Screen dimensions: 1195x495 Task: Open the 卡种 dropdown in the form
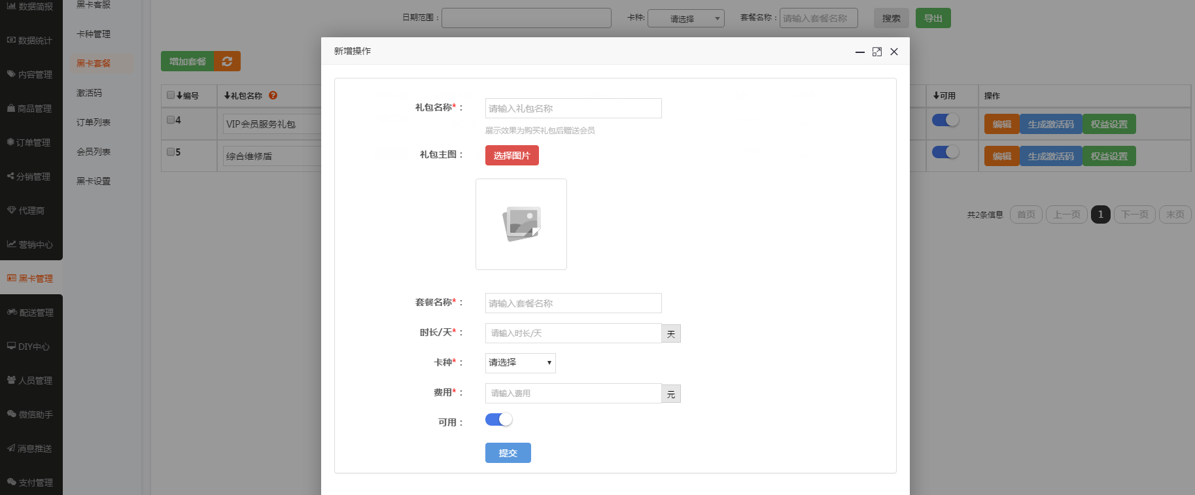click(520, 363)
